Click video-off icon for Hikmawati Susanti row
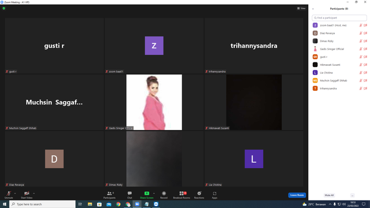This screenshot has width=370, height=208. click(x=365, y=65)
